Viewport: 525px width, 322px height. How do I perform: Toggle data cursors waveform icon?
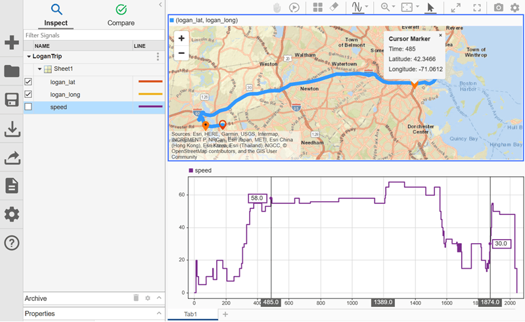[x=357, y=7]
